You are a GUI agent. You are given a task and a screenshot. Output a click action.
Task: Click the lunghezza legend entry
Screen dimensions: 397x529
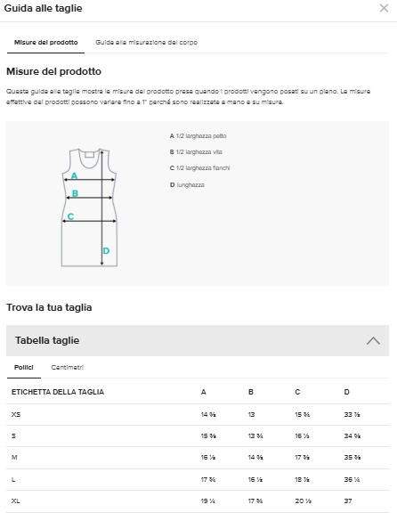187,185
